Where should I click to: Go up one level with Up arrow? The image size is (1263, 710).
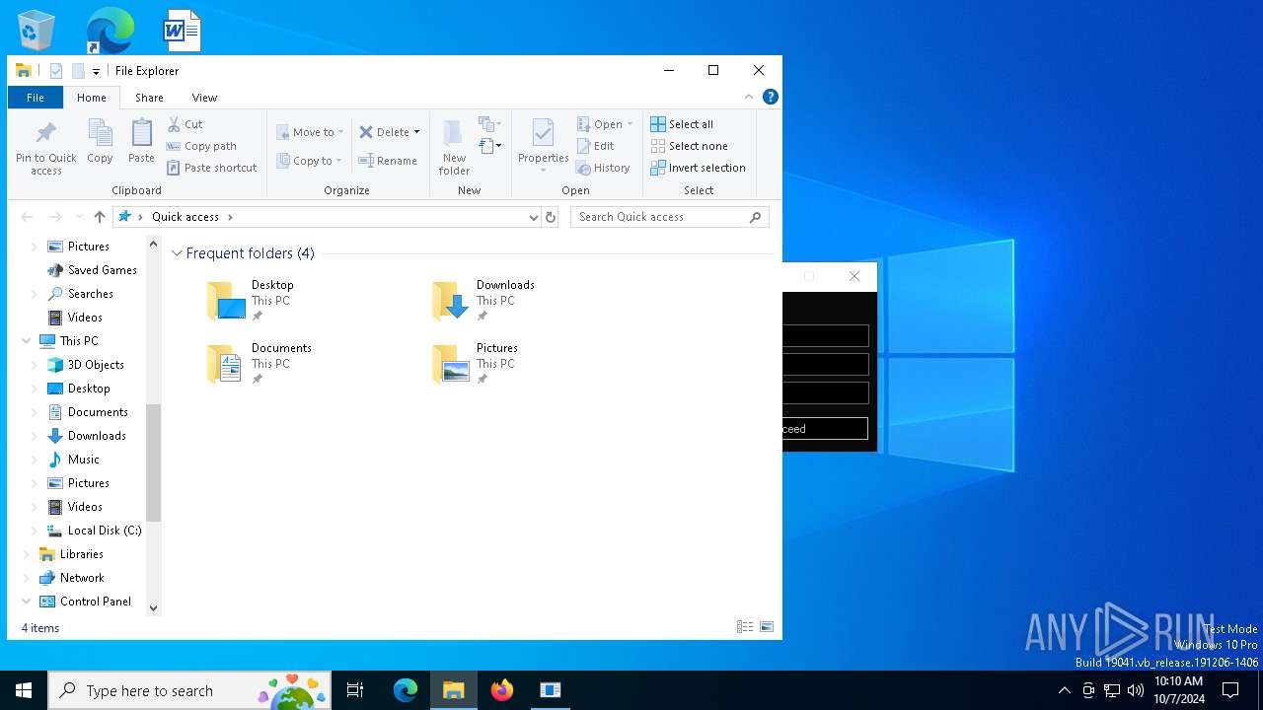click(100, 217)
